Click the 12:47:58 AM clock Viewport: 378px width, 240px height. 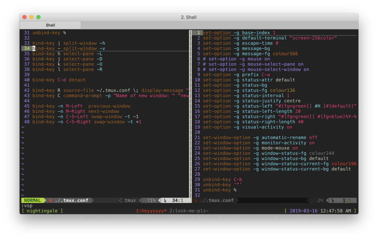click(x=336, y=211)
